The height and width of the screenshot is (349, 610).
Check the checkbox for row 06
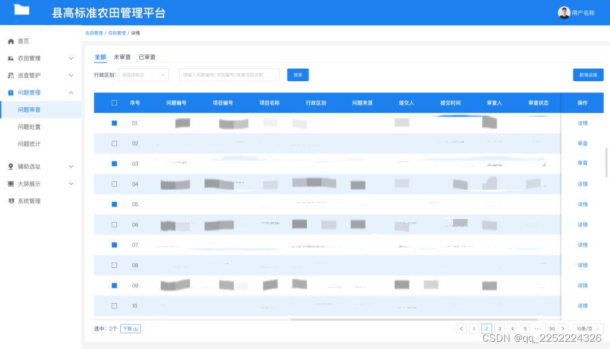pos(114,225)
